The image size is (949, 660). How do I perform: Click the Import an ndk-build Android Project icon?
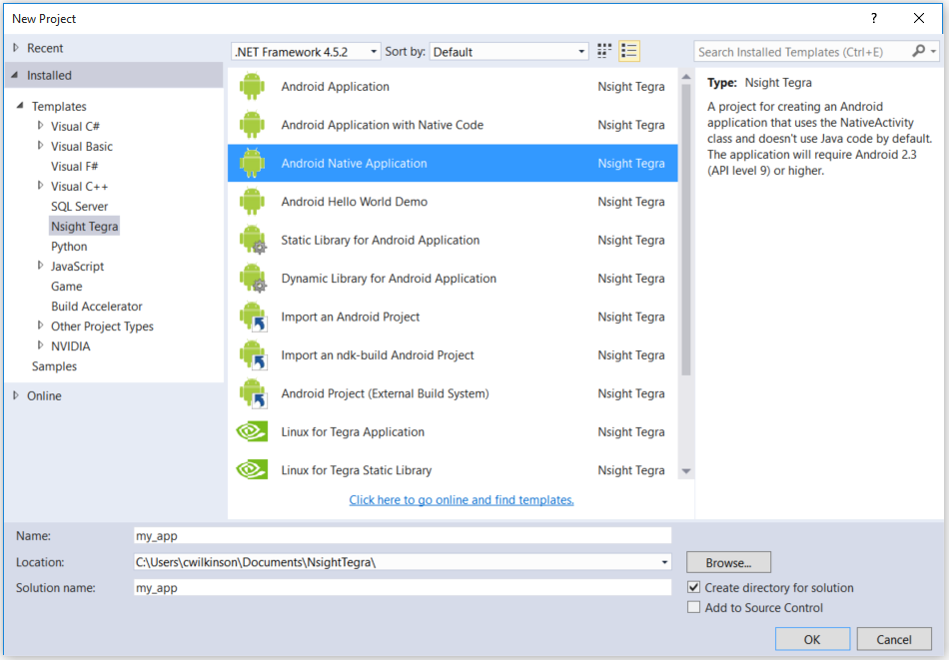click(x=253, y=355)
